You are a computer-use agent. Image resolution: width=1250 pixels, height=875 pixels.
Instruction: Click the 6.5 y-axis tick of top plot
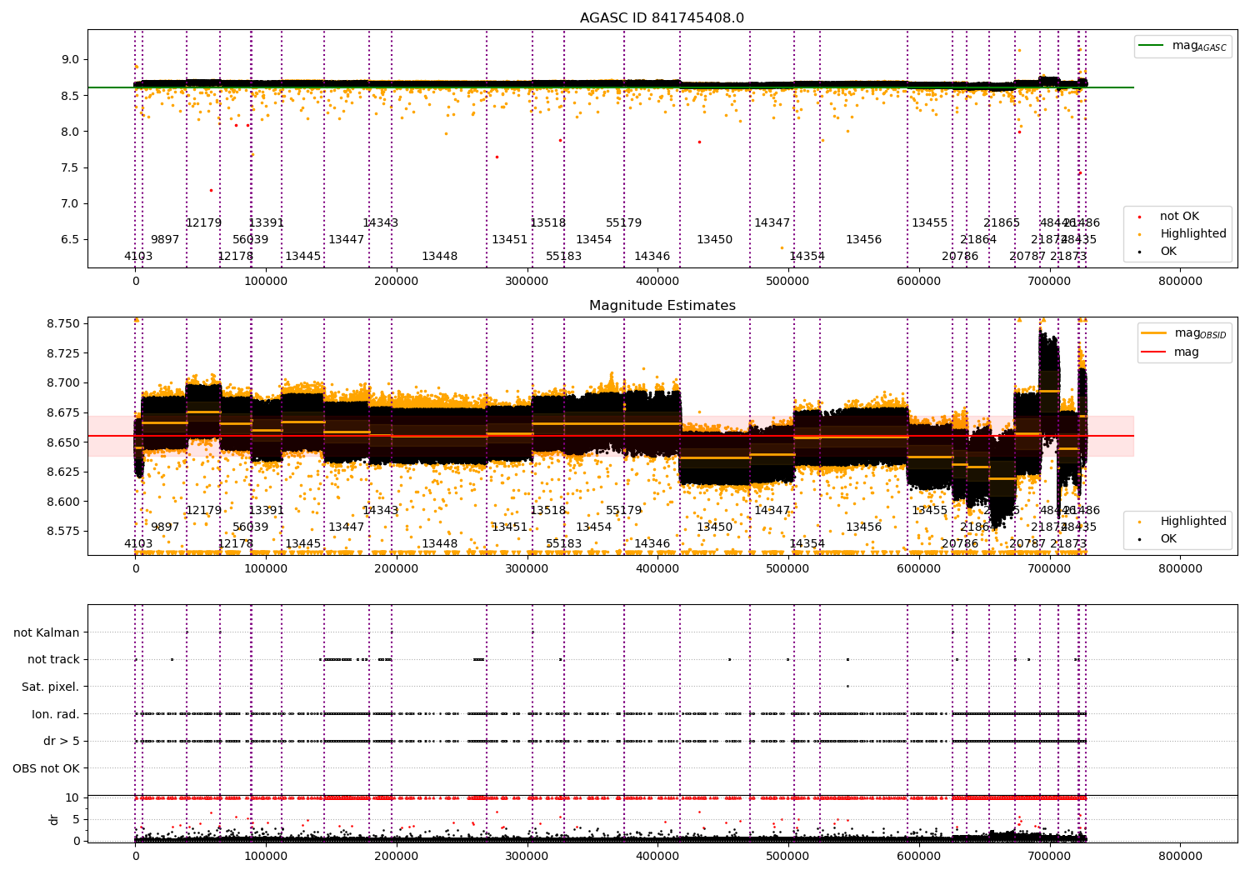coord(70,240)
